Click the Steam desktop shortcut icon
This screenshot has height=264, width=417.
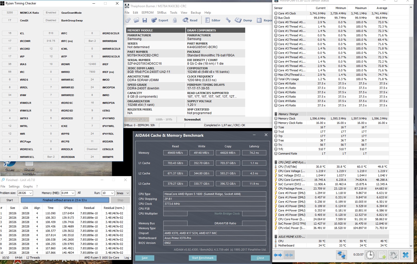pyautogui.click(x=10, y=166)
